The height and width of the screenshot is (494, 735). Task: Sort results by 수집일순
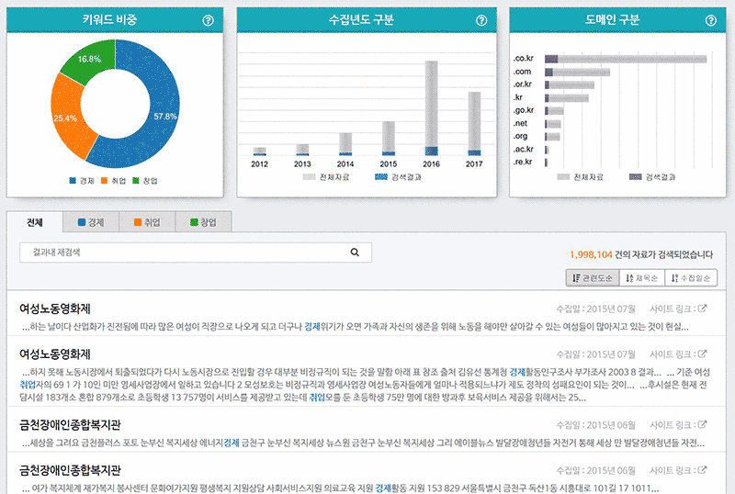pos(691,277)
